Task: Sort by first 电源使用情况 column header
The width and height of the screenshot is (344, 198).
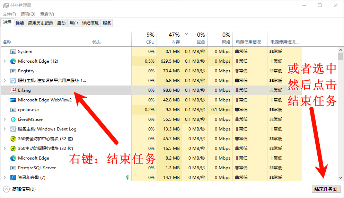Action: (250, 39)
